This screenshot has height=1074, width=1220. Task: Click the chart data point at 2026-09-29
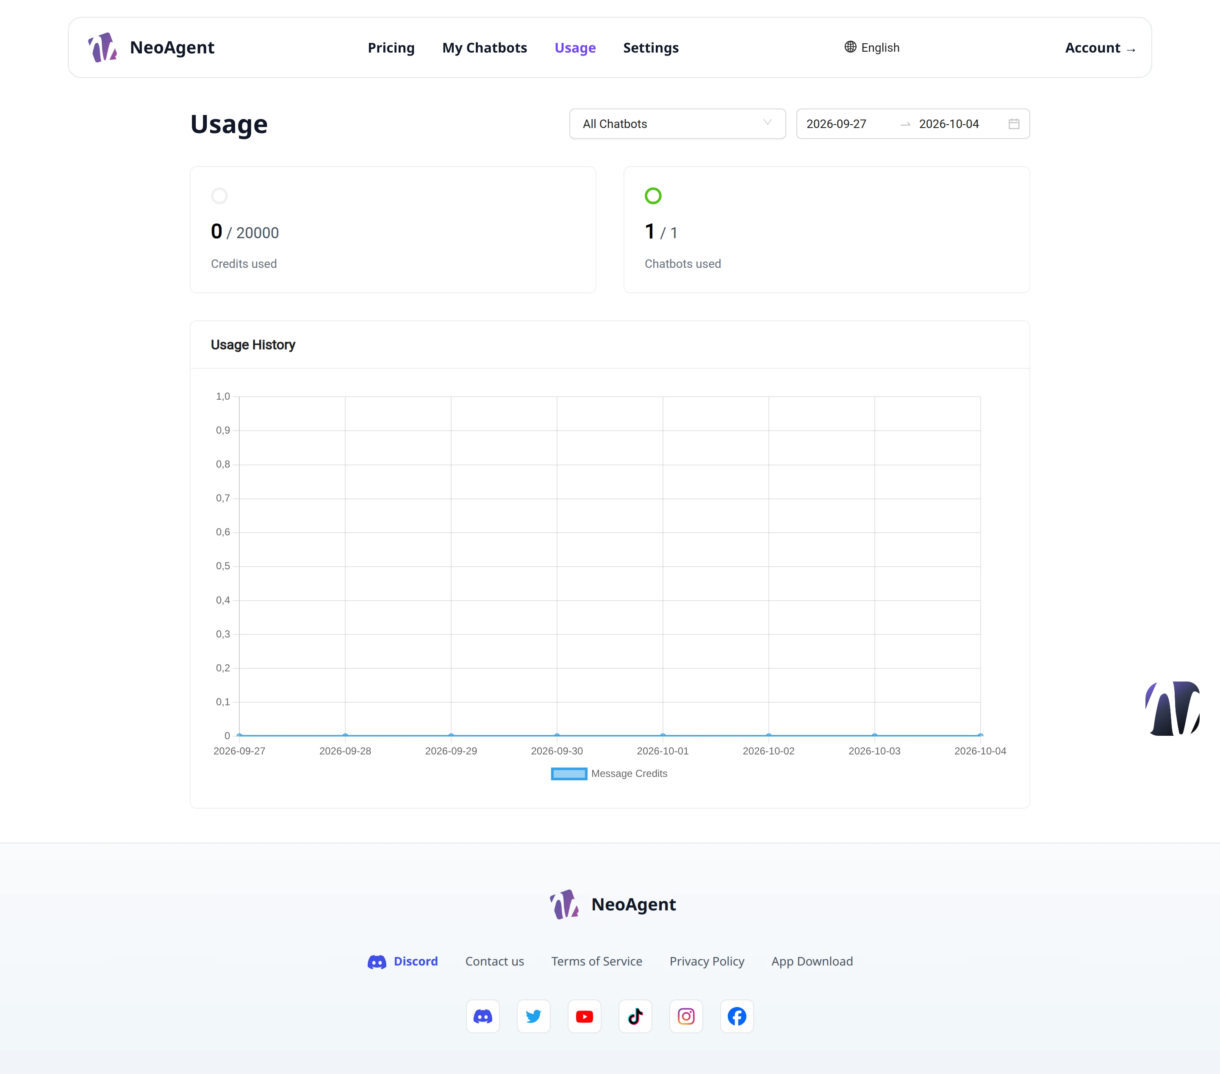451,735
